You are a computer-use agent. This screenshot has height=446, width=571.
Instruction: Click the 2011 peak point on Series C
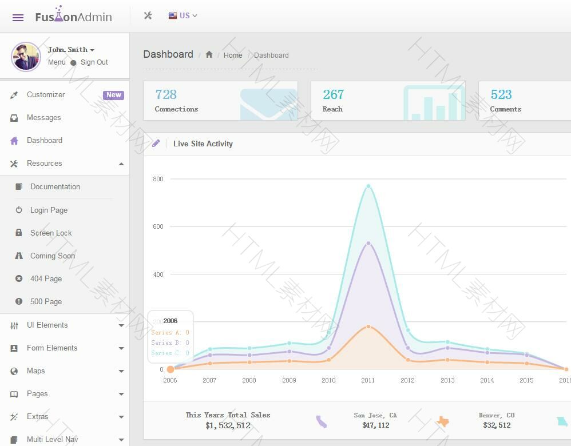368,186
